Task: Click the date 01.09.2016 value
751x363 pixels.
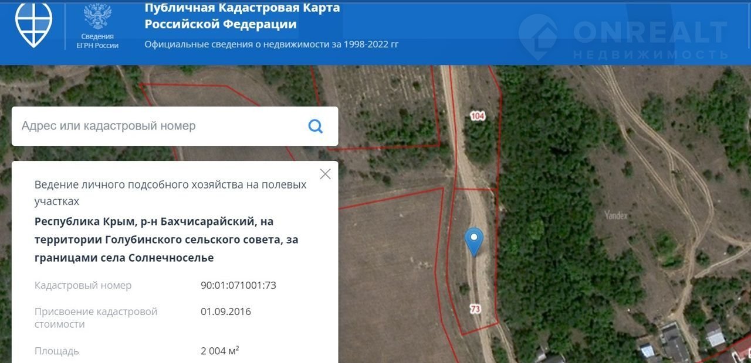Action: click(x=226, y=311)
